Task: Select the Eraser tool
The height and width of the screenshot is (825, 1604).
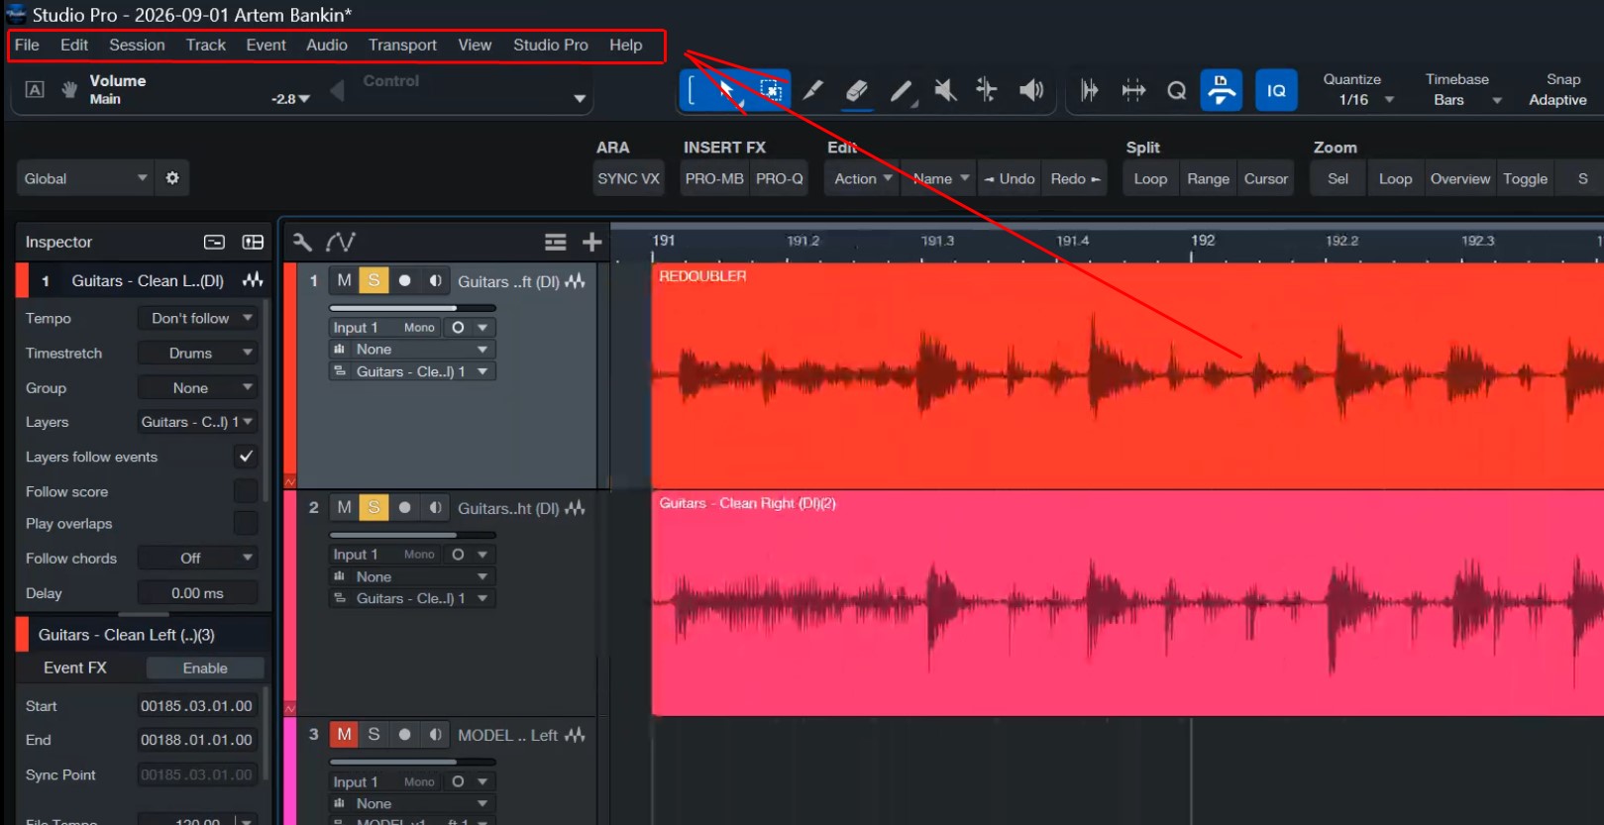Action: 857,90
